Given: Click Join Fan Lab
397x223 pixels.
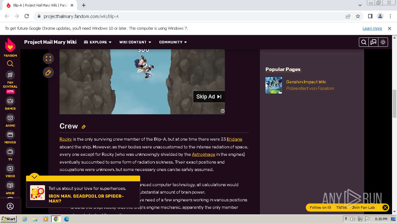Looking at the screenshot, I should [363, 208].
